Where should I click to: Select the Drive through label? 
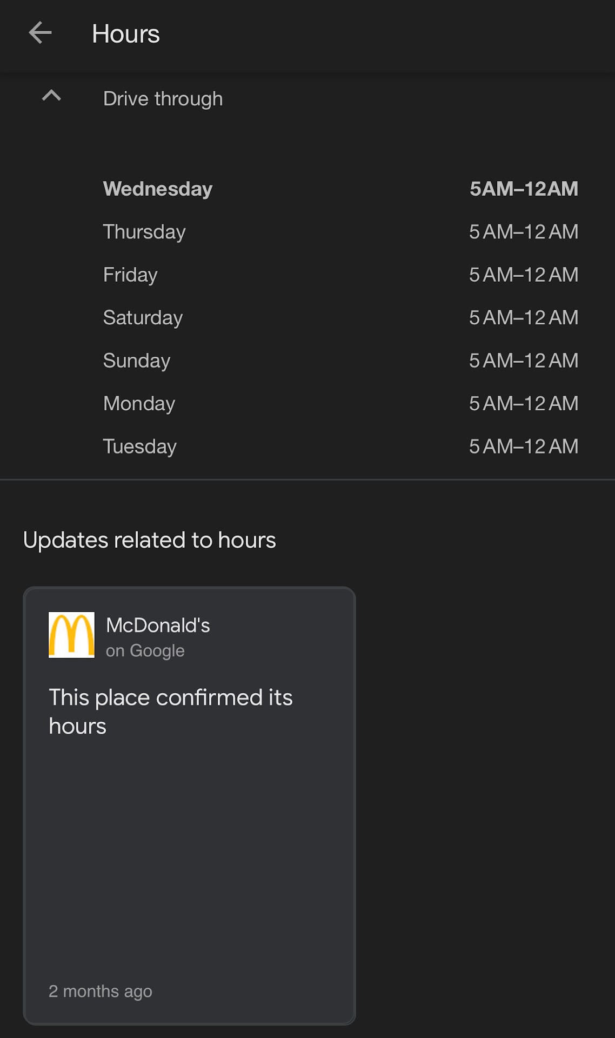click(163, 99)
